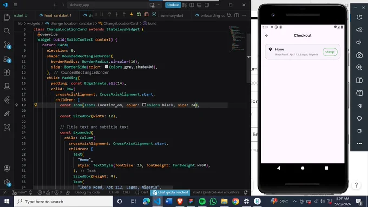The image size is (368, 207).
Task: Go back using the title bar left arrow
Action: 55,5
